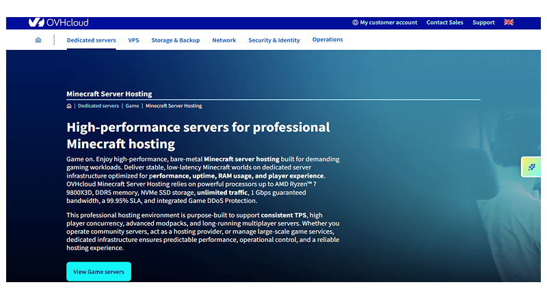547x304 pixels.
Task: Click the Minecraft Server Hosting breadcrumb text
Action: click(174, 106)
